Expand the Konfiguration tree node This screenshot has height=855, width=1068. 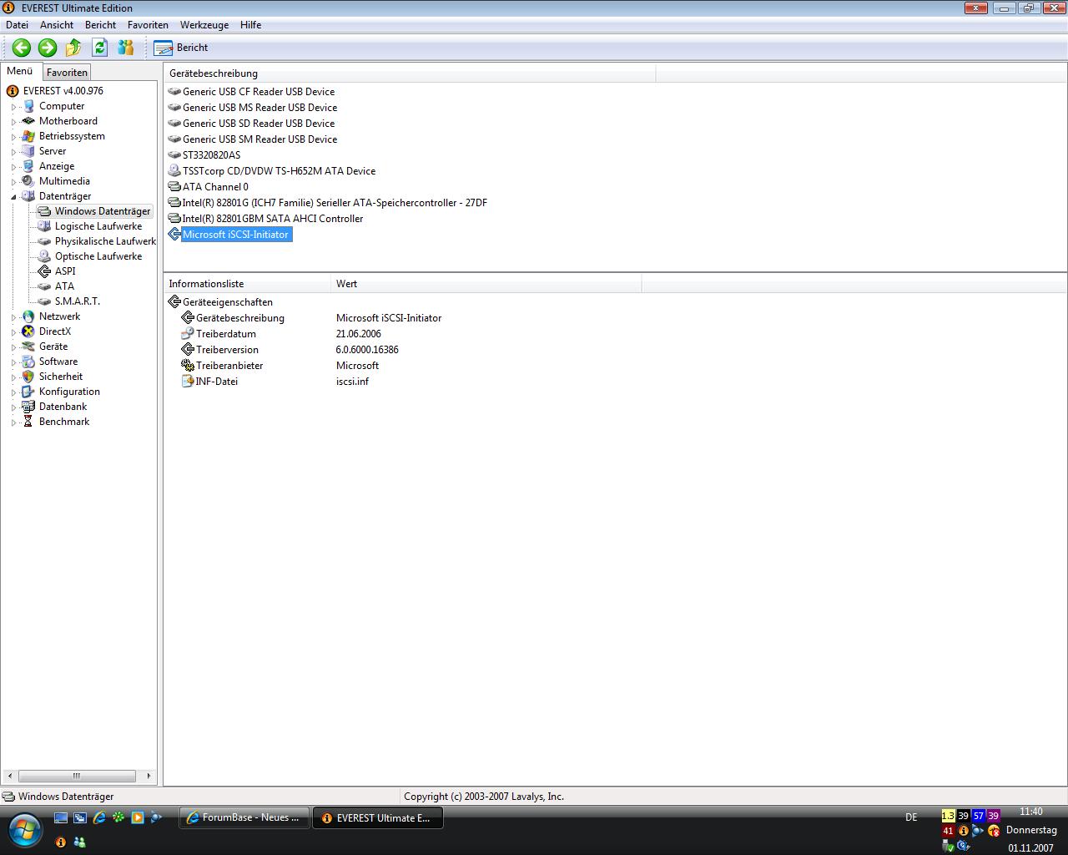pyautogui.click(x=14, y=392)
